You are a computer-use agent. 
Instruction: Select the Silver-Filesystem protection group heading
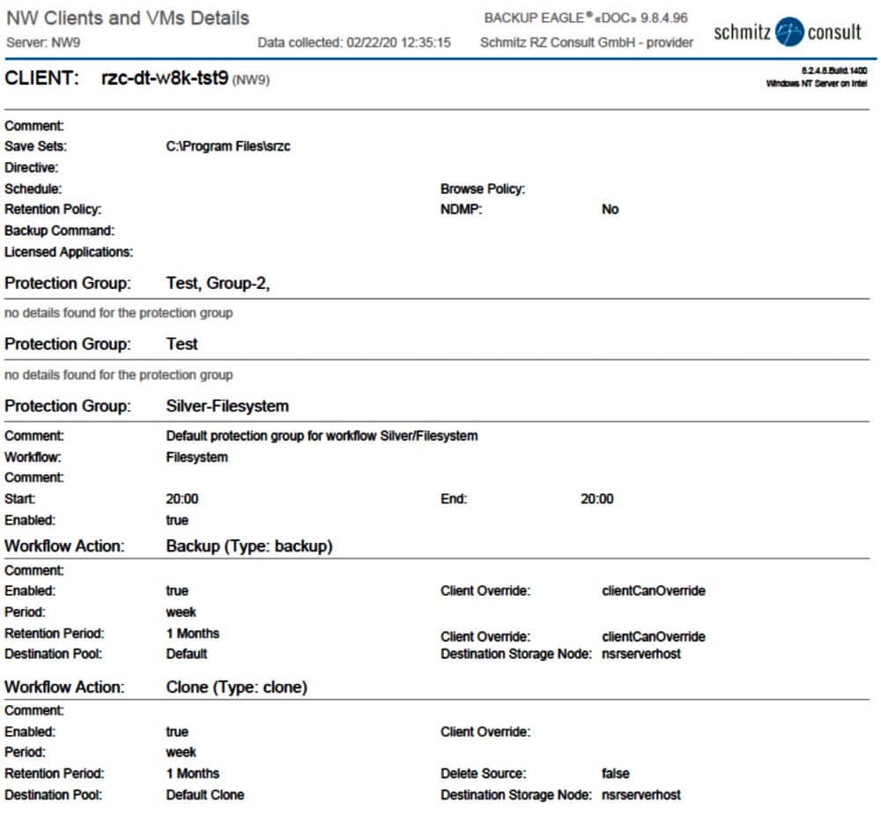pyautogui.click(x=227, y=406)
